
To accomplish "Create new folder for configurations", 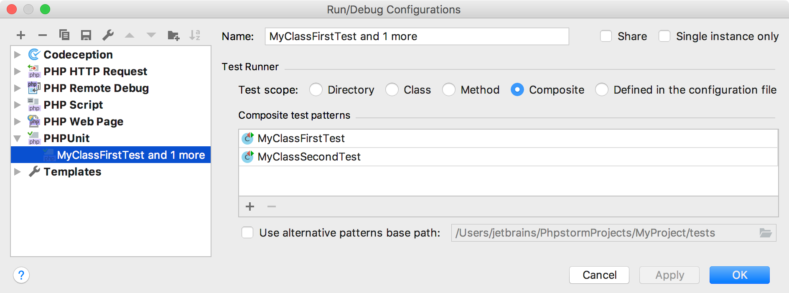I will (x=173, y=36).
